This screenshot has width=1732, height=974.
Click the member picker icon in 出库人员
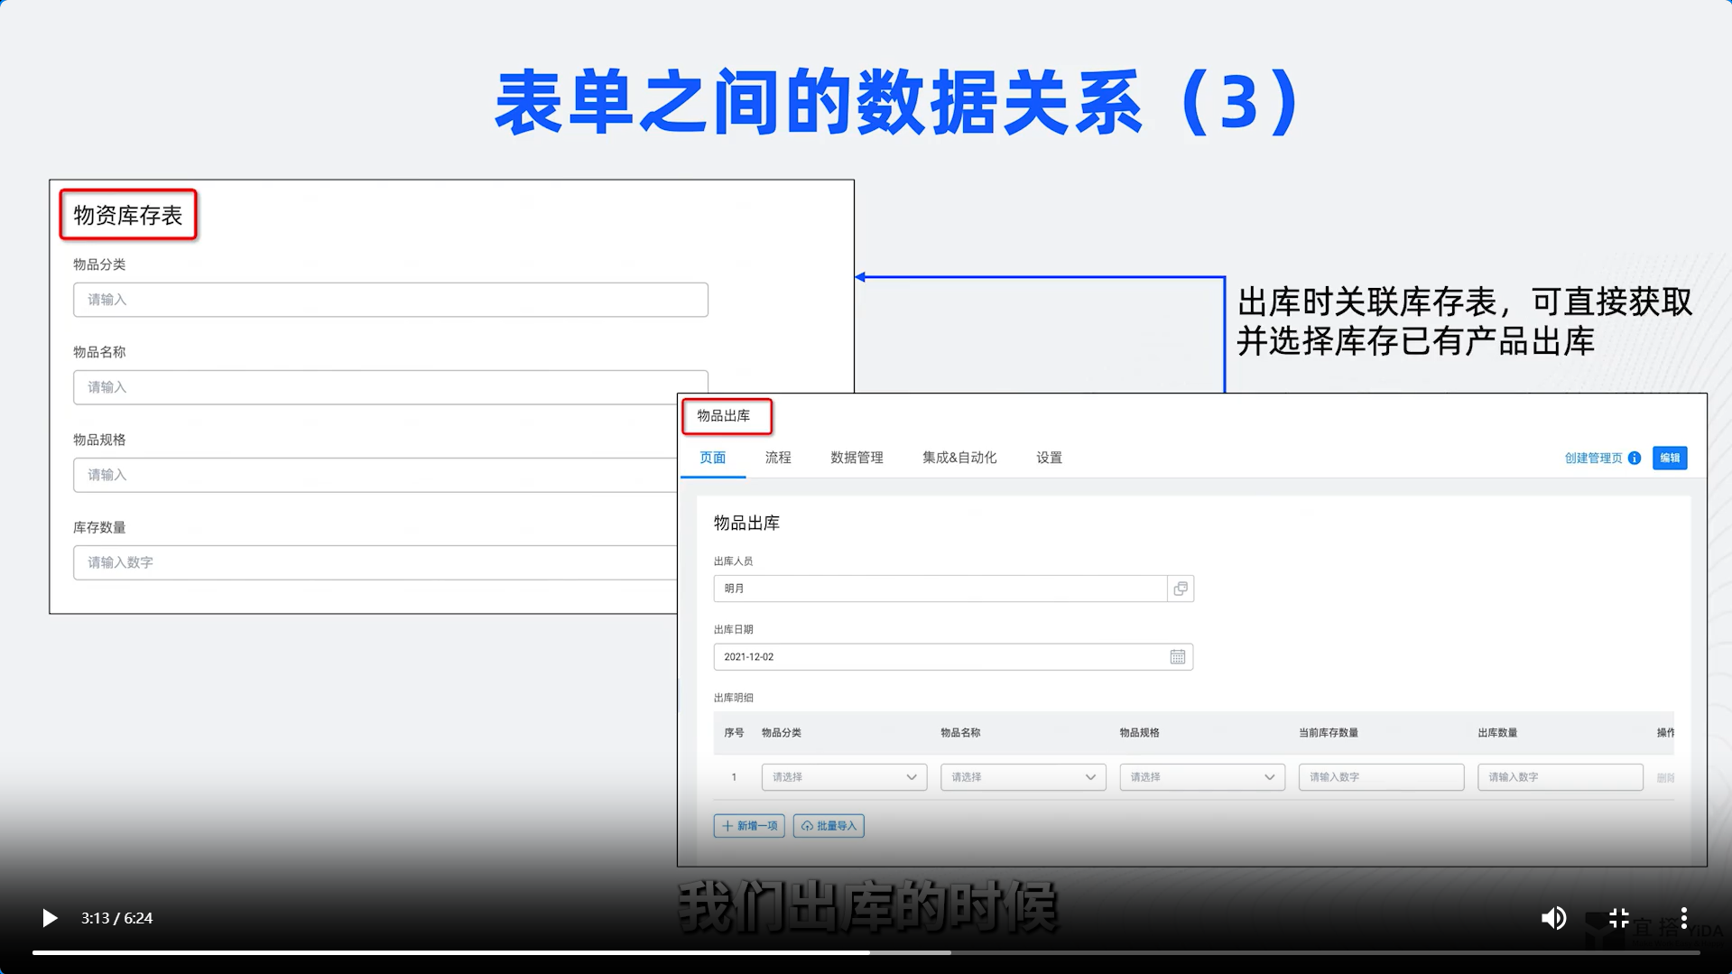click(1181, 589)
